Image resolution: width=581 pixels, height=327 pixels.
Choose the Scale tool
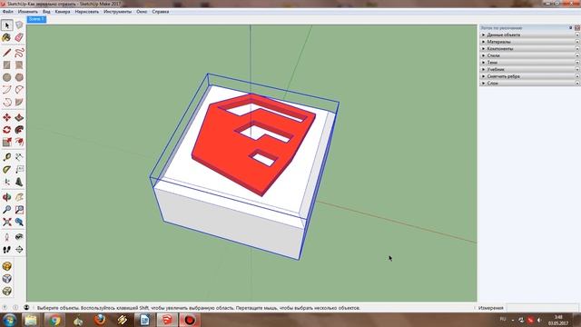(6, 142)
